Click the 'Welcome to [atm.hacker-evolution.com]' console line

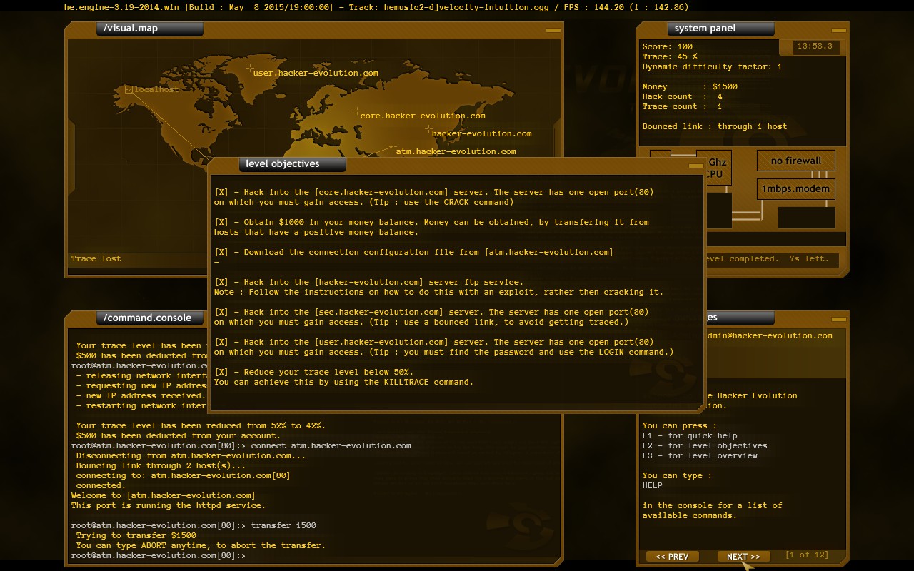163,495
